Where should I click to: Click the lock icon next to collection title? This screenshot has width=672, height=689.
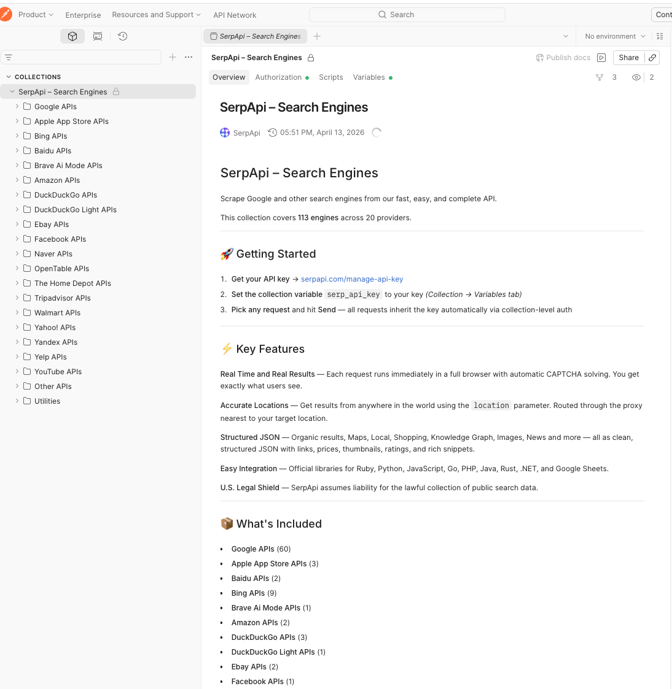coord(311,58)
